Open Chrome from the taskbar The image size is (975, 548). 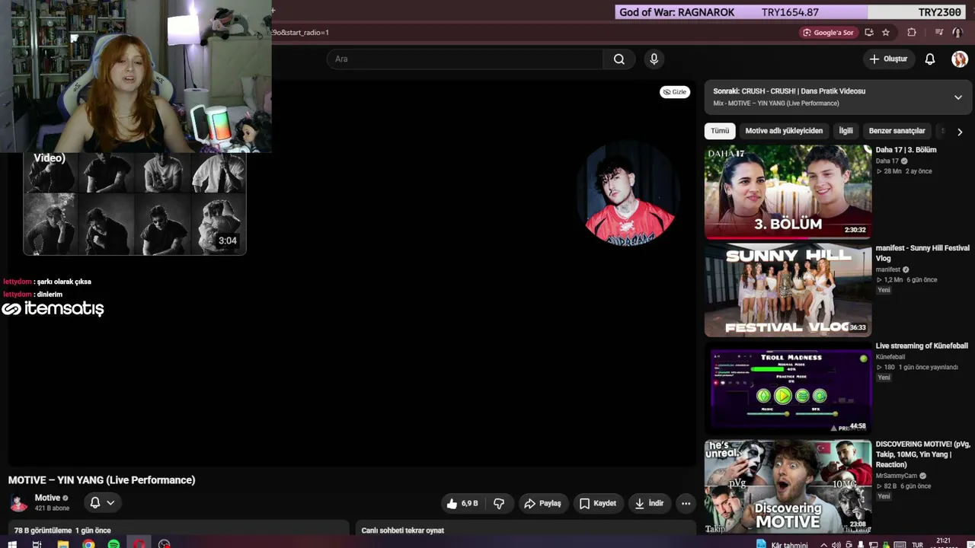88,544
